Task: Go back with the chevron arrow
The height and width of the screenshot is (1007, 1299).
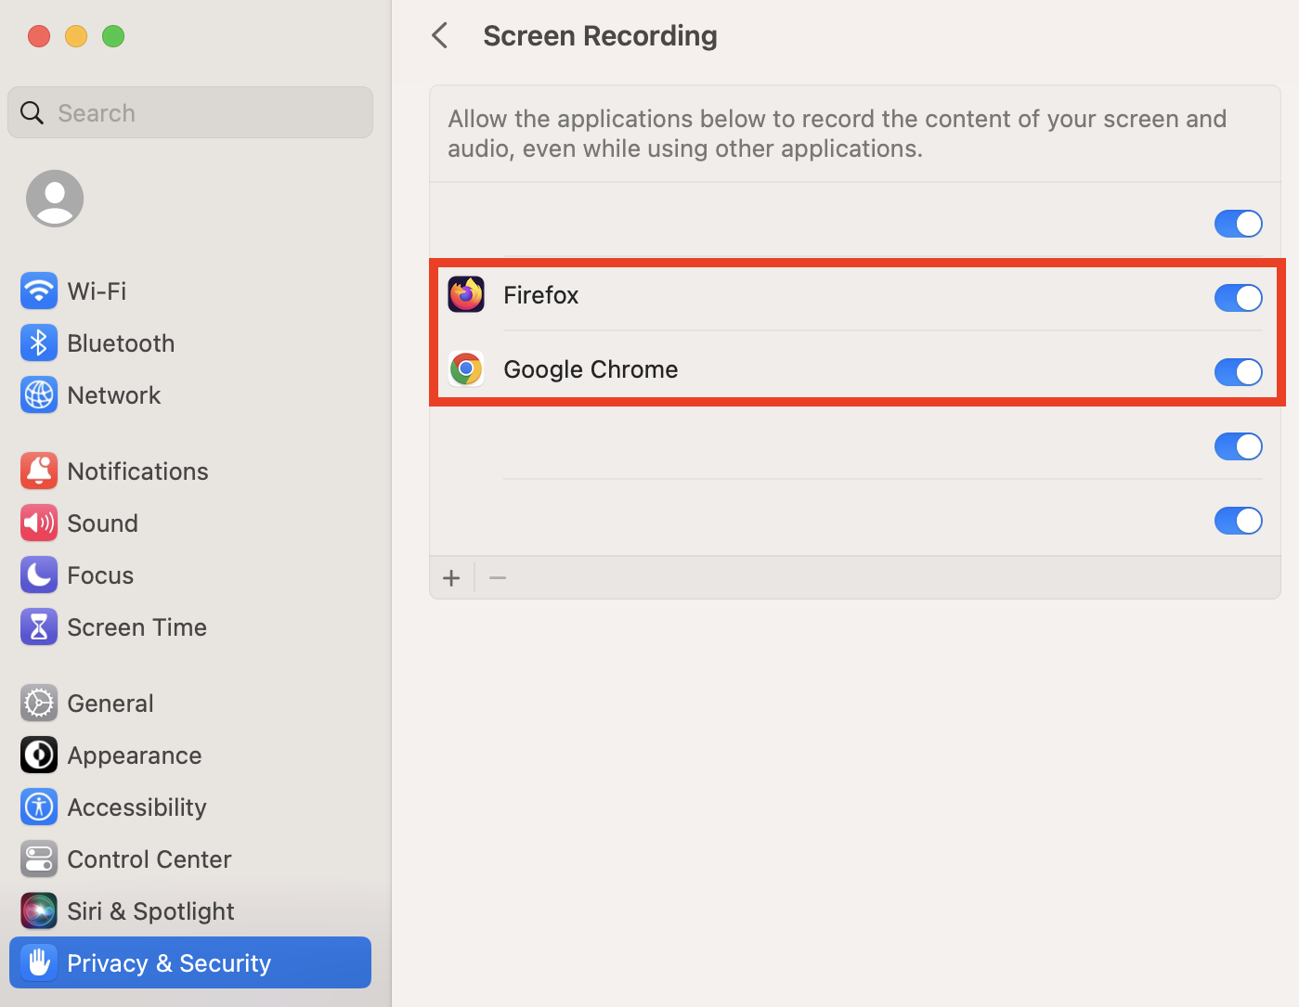Action: (440, 36)
